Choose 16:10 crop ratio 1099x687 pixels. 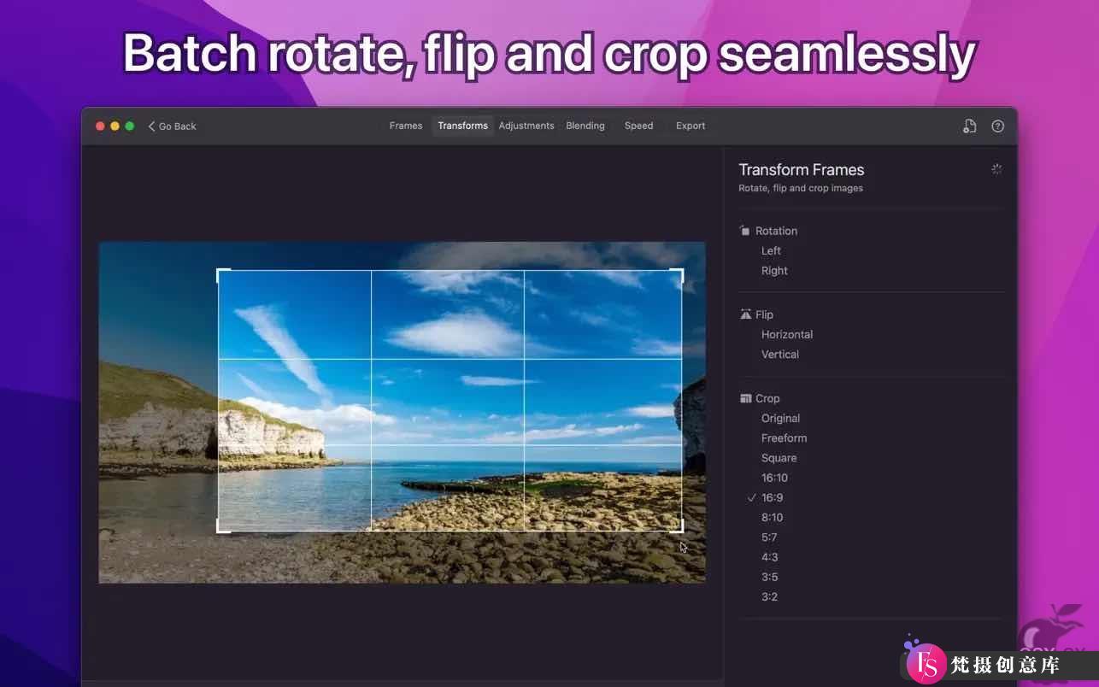(x=774, y=478)
